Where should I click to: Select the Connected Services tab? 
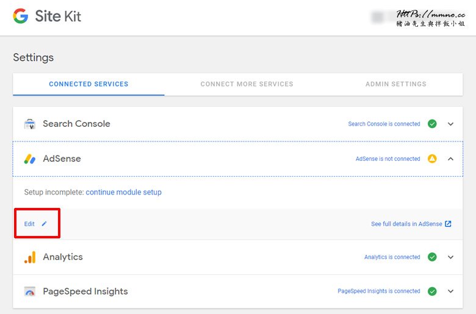(x=88, y=84)
